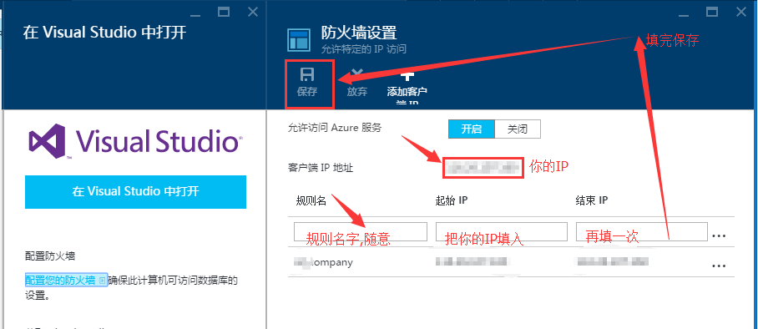Save the firewall settings
This screenshot has width=758, height=329.
pos(307,82)
